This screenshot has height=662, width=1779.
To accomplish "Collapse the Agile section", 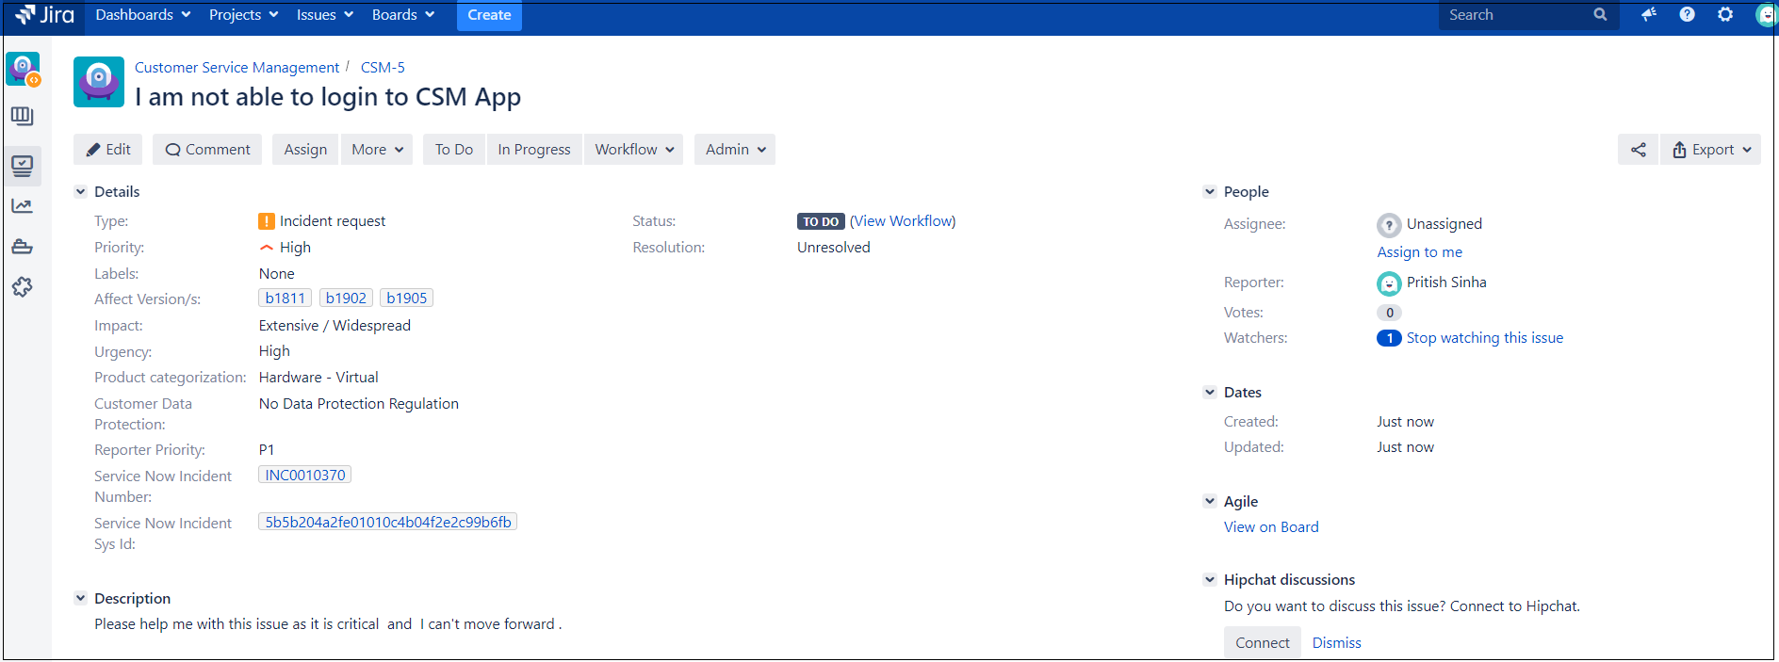I will [1210, 502].
